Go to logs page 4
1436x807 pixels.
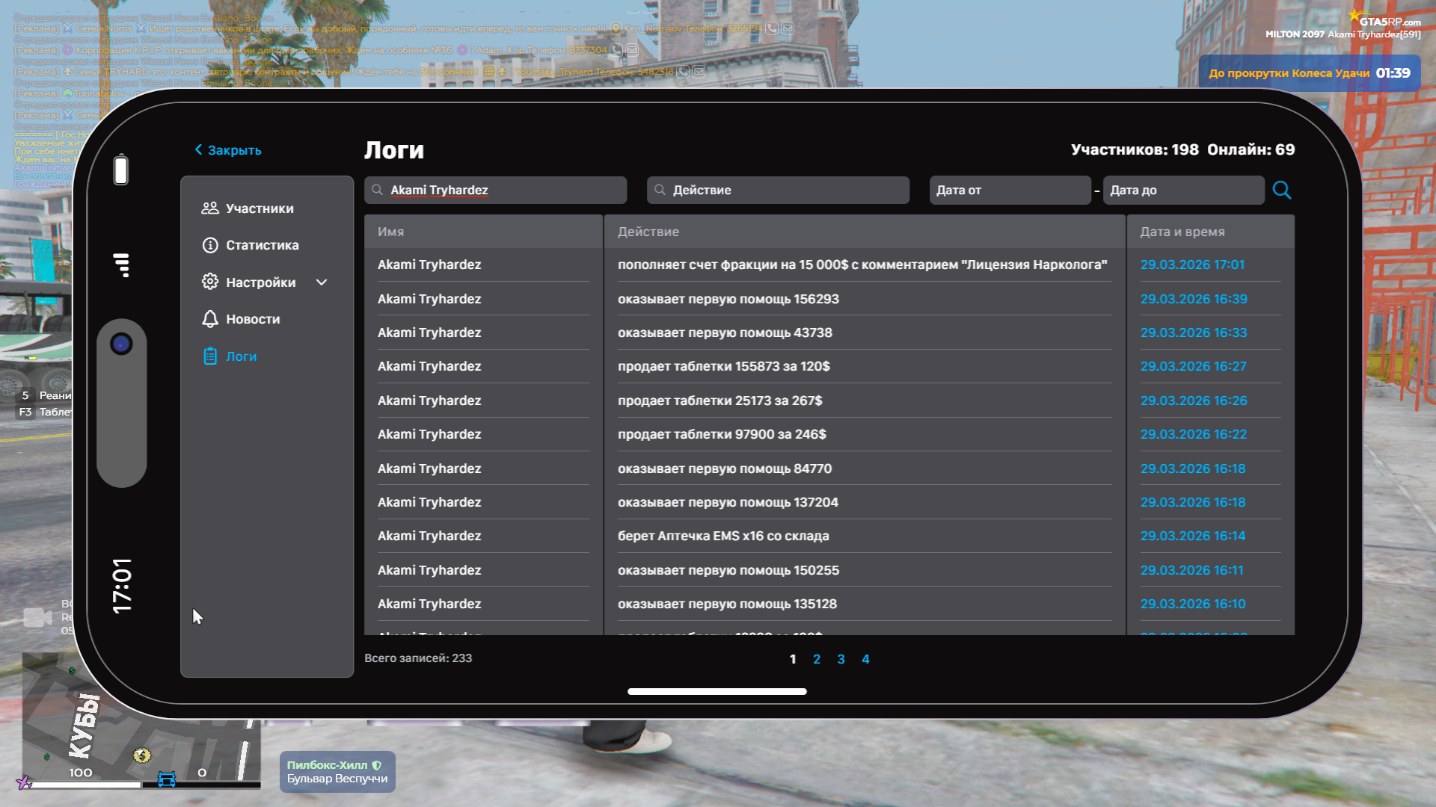(x=865, y=659)
